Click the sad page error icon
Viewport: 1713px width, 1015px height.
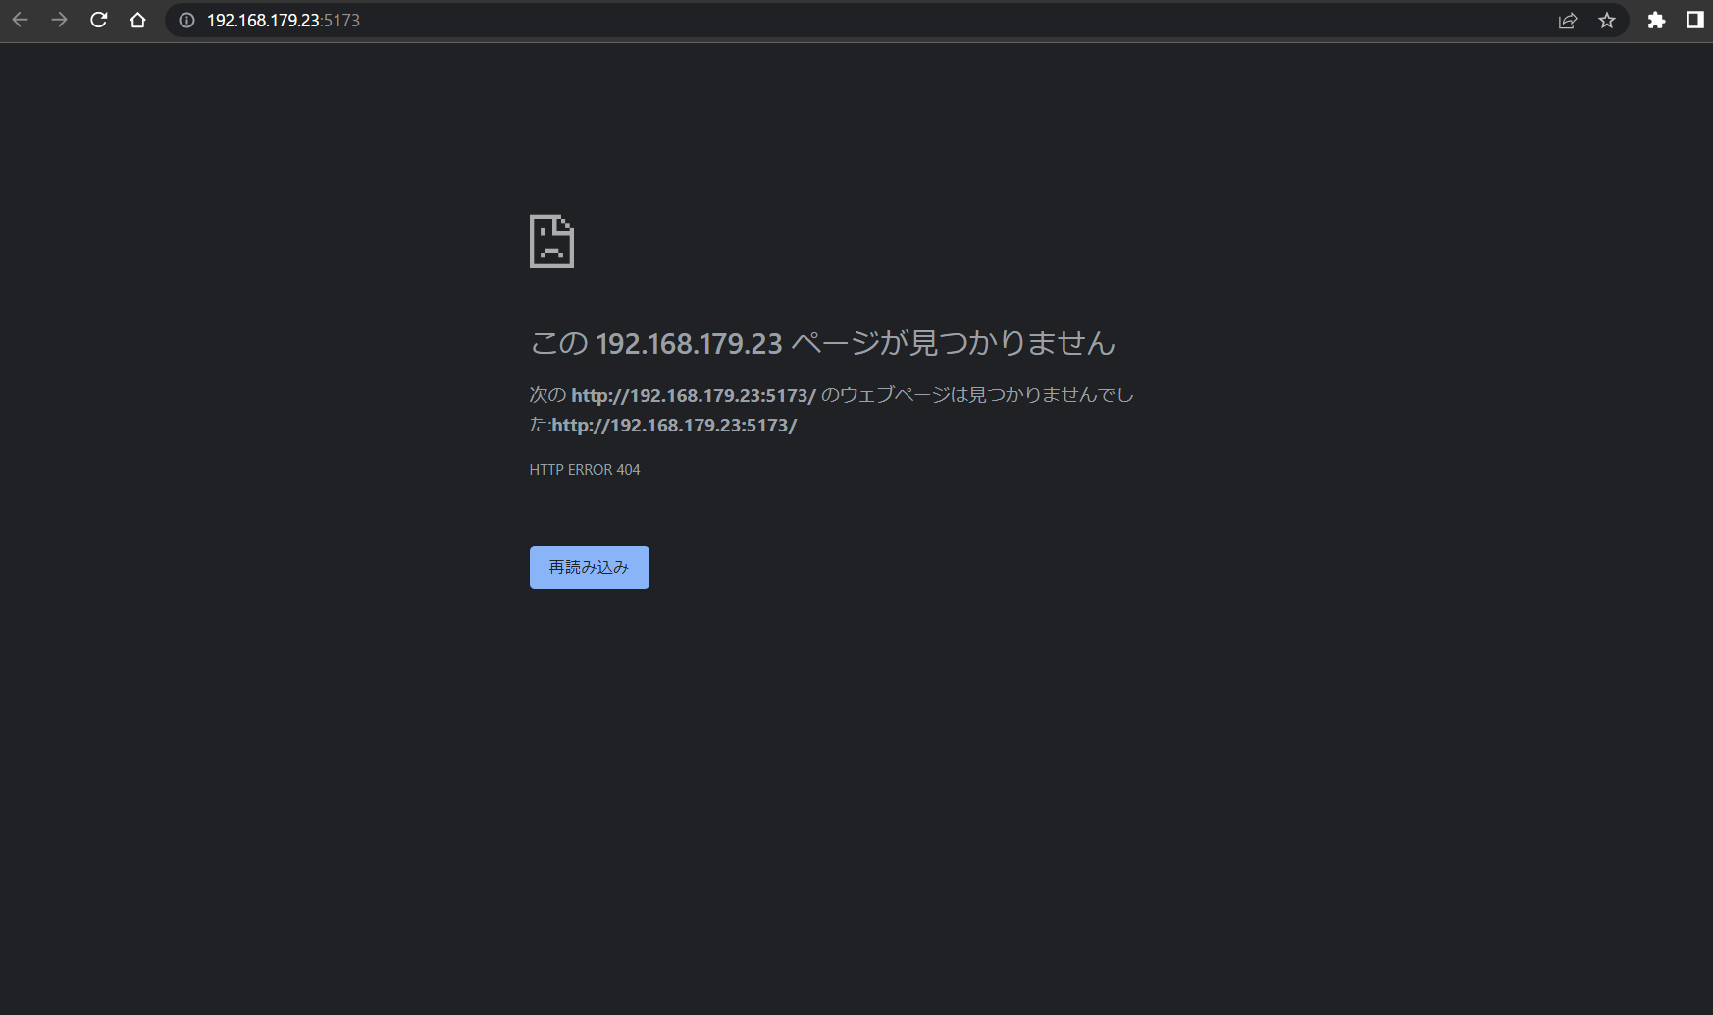tap(551, 240)
